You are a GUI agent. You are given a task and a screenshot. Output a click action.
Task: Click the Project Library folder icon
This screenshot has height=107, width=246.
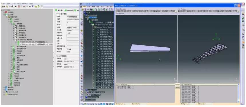click(6, 94)
